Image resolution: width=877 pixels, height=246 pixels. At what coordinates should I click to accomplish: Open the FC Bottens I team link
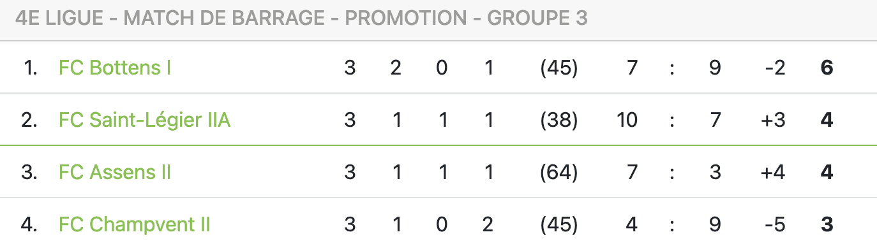115,68
